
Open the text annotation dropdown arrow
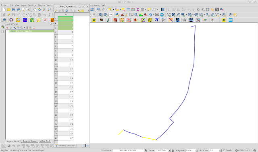point(157,10)
